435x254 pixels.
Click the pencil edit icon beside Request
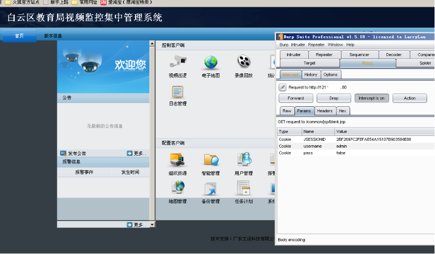pos(283,87)
